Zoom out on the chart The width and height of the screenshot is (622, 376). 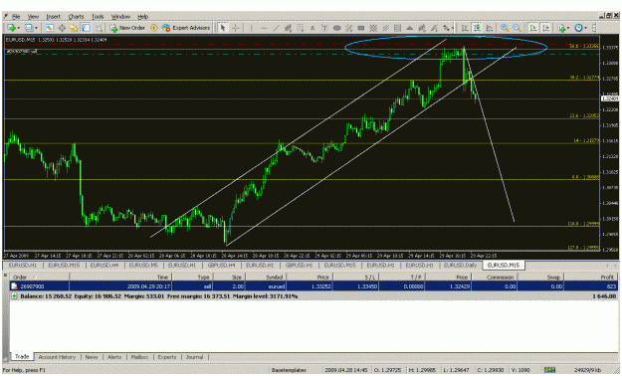point(517,28)
